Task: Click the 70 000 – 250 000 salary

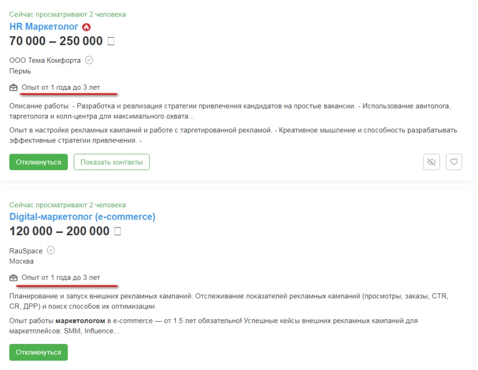Action: coord(56,41)
